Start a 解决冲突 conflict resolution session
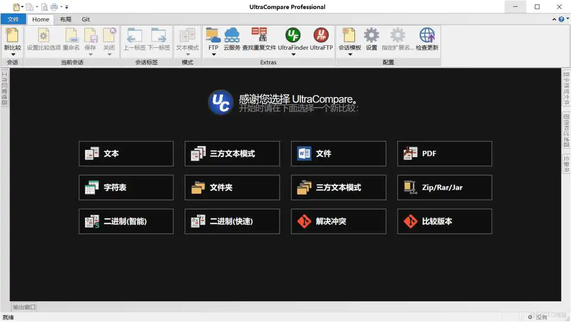 click(x=338, y=221)
